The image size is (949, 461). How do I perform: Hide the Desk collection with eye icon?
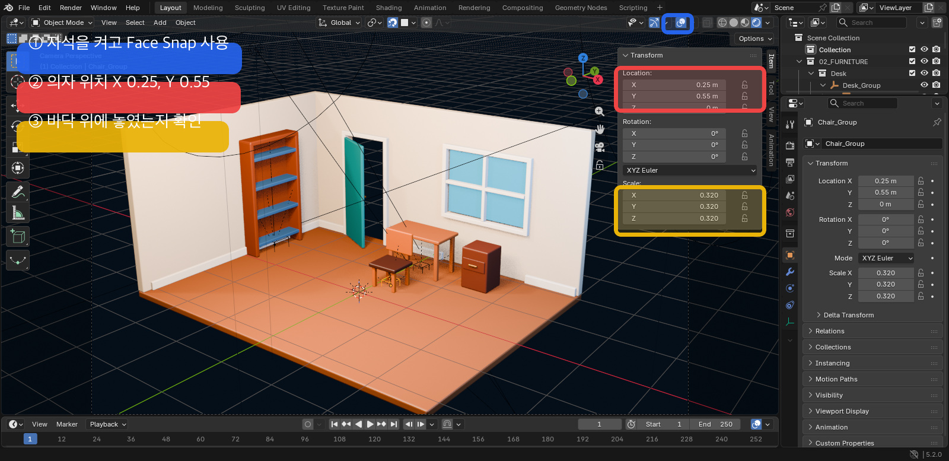coord(924,73)
